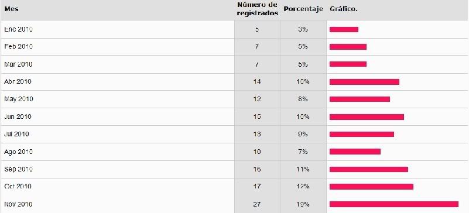Click the 27 registrados value for Nov
Viewport: 469px width, 213px height.
click(x=257, y=204)
